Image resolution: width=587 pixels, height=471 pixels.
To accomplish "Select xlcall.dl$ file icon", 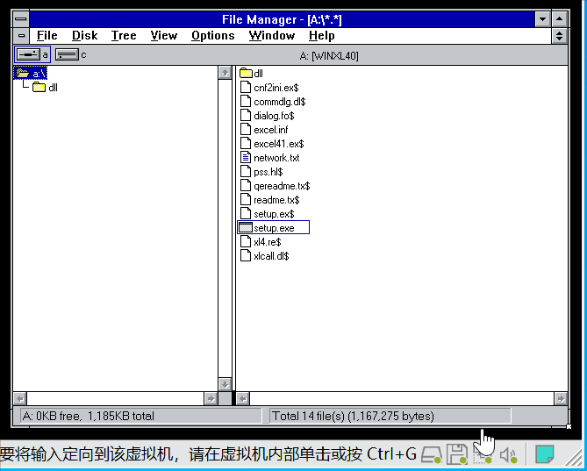I will point(246,255).
